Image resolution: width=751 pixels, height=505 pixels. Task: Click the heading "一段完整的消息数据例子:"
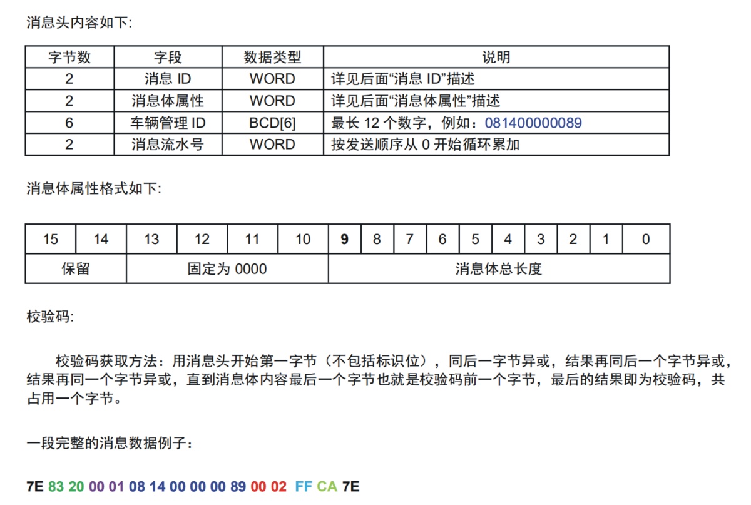coord(110,444)
